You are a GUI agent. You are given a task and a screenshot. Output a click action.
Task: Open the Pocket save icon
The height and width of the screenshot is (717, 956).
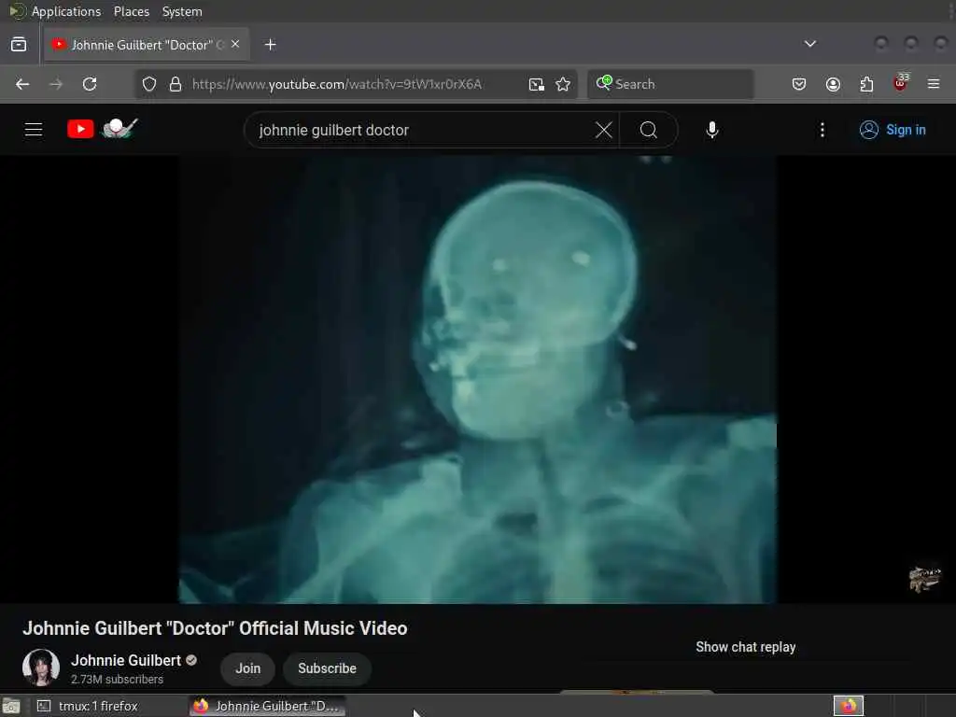click(x=799, y=84)
